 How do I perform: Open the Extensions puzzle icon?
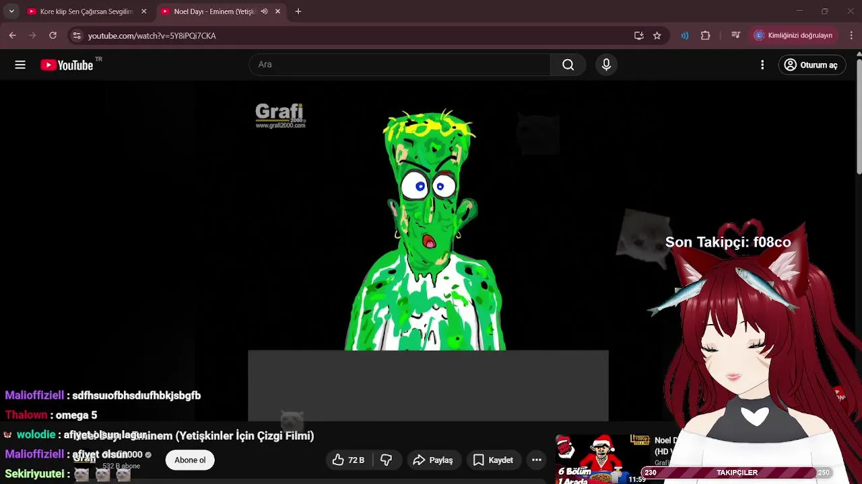point(706,36)
